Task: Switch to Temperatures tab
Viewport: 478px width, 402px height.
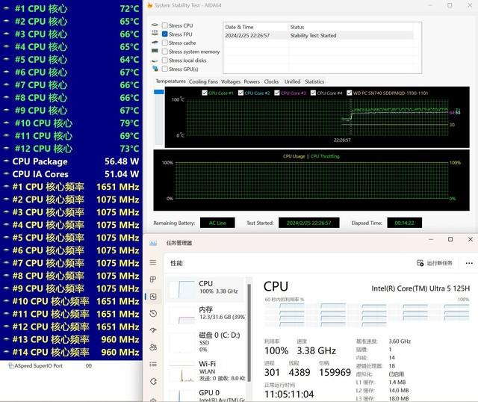Action: click(170, 81)
